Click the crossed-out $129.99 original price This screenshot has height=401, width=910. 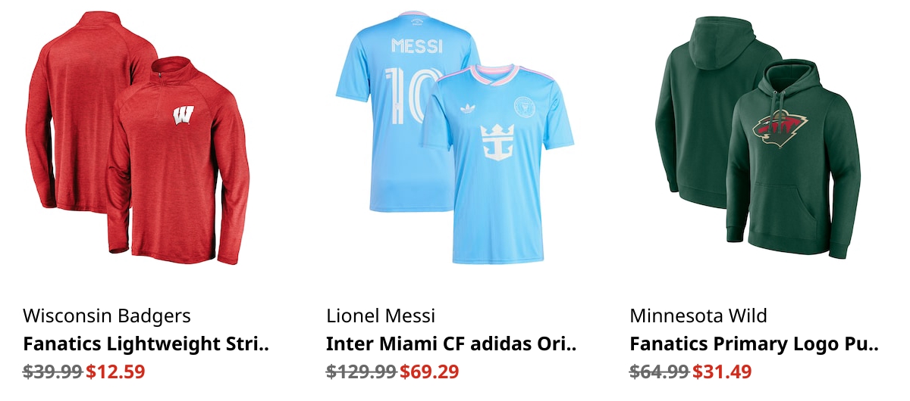pos(362,372)
